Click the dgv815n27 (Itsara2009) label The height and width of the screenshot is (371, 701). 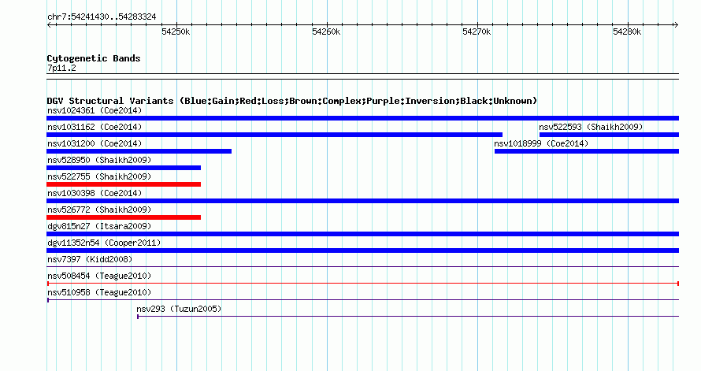99,226
